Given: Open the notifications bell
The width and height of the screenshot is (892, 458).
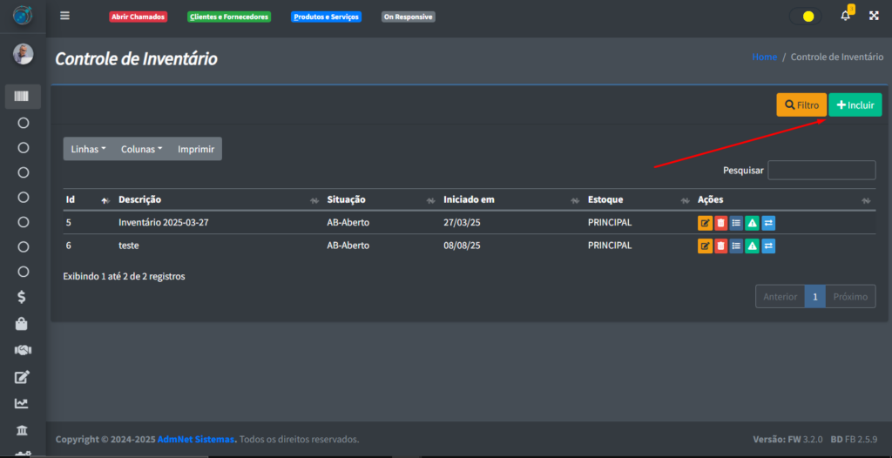Looking at the screenshot, I should (845, 16).
